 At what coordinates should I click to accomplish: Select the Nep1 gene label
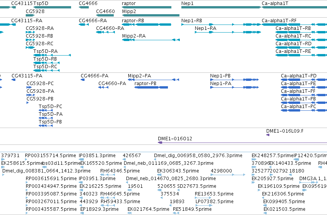[x=187, y=3]
